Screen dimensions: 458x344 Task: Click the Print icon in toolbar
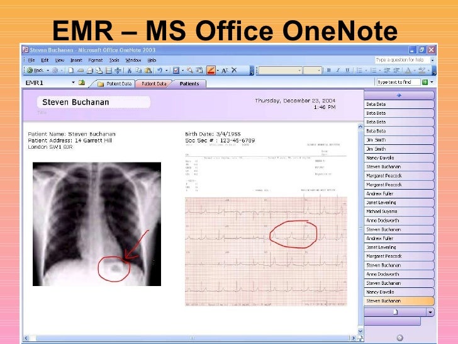90,70
